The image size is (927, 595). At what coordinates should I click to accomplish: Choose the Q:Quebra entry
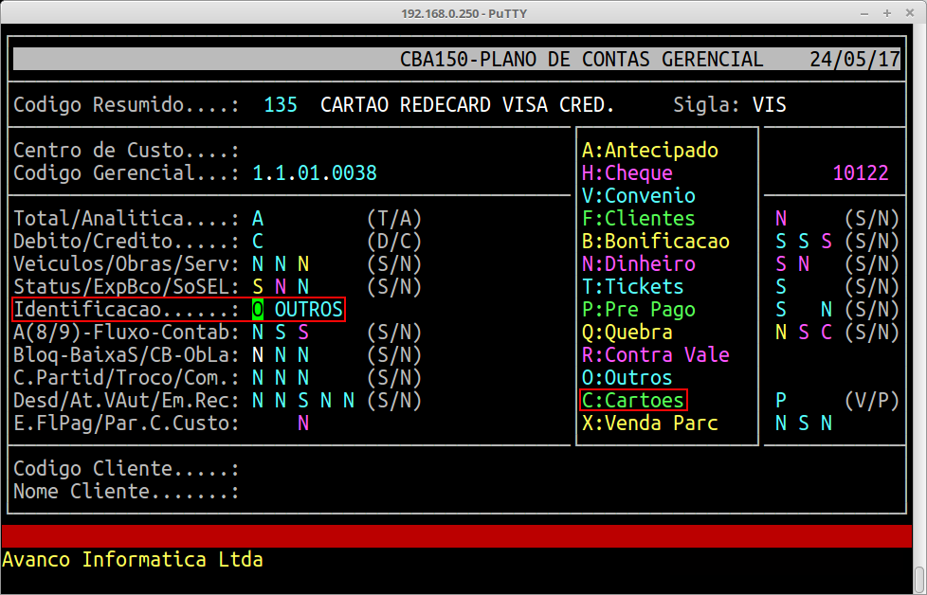[x=627, y=333]
